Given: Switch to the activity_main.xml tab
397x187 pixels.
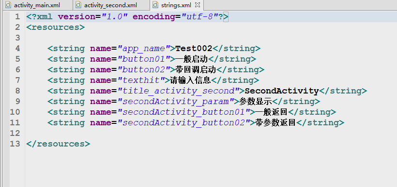Looking at the screenshot, I should [37, 5].
